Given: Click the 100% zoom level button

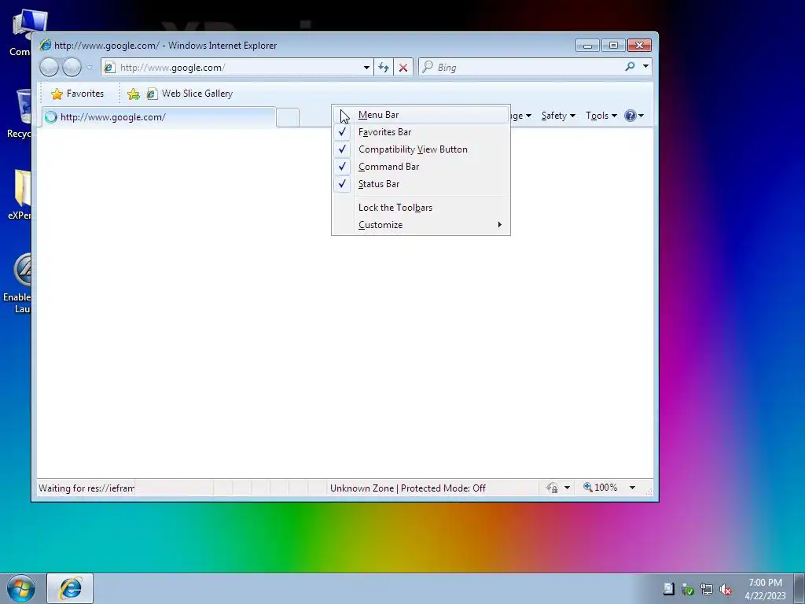Looking at the screenshot, I should (600, 488).
